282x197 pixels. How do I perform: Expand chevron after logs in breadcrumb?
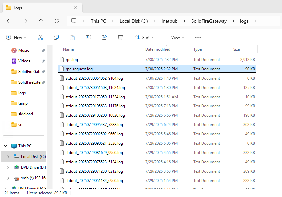tap(256, 21)
